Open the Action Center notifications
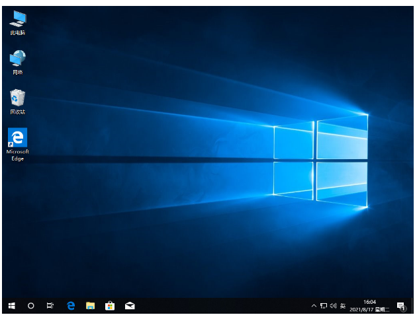Viewport: 417px width, 319px height. point(400,306)
